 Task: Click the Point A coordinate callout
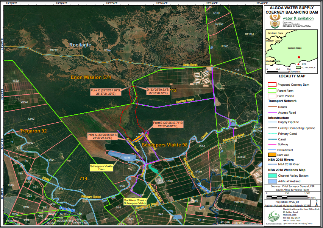[102, 136]
